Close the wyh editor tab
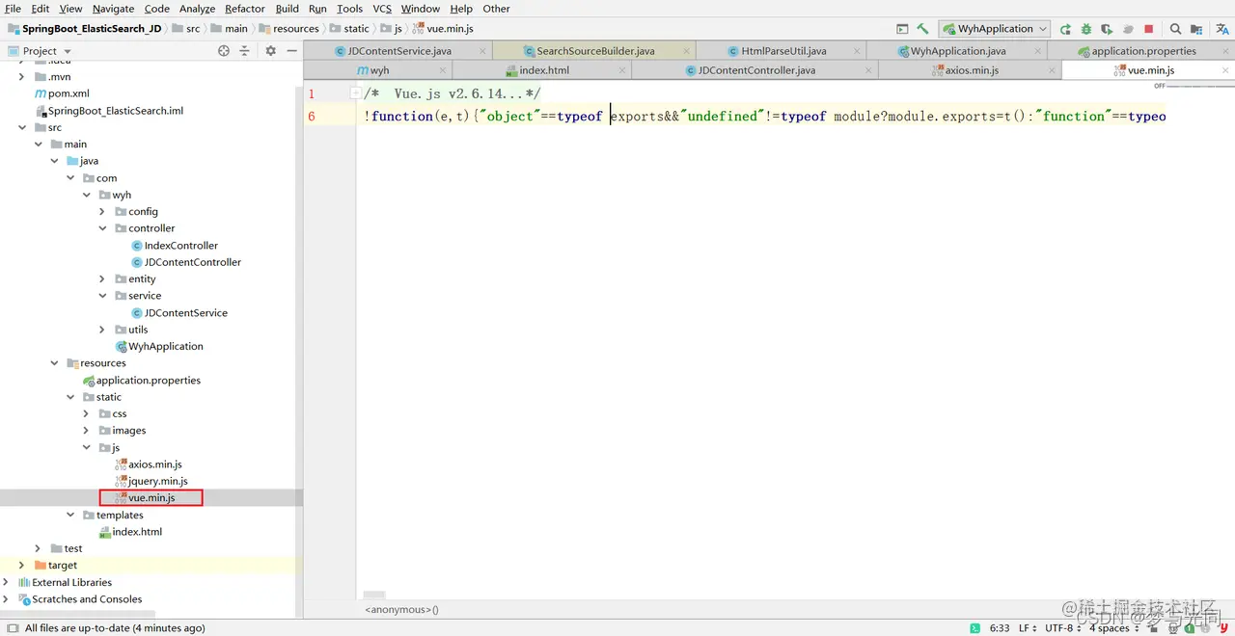The image size is (1235, 636). coord(442,70)
